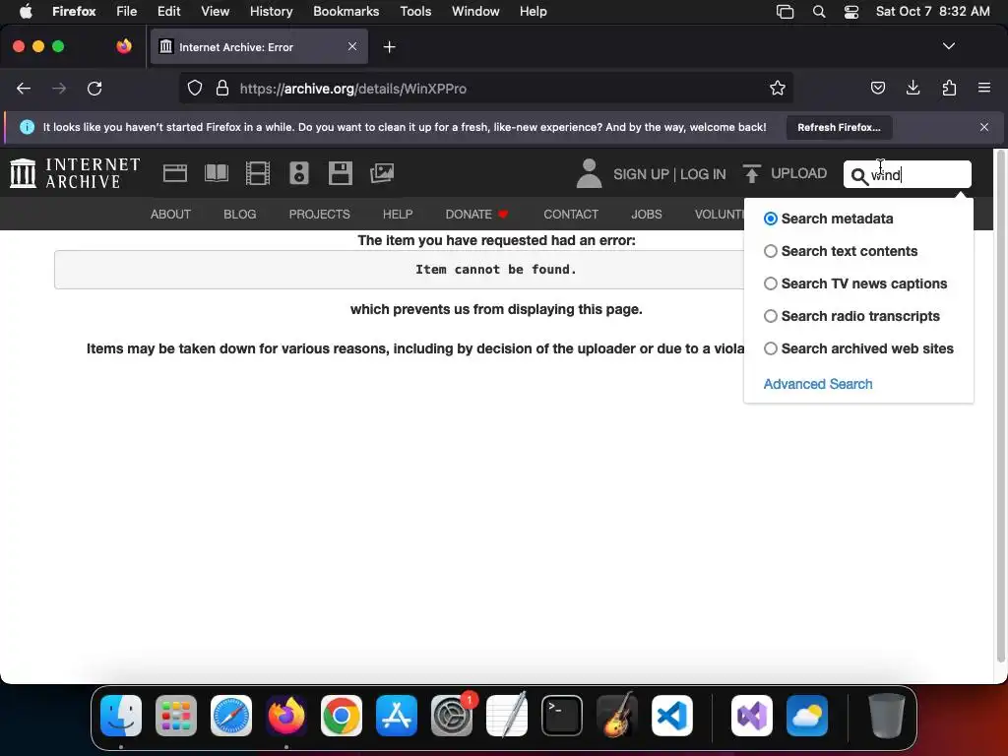Open the Video film strip icon
The width and height of the screenshot is (1008, 756).
coord(258,173)
